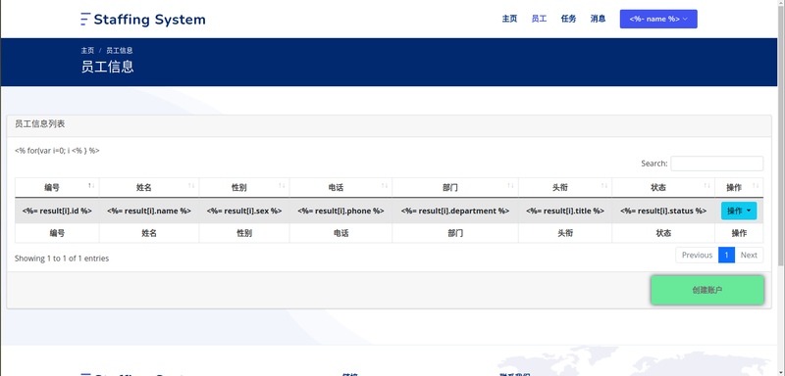Sort table by 头衔 column
The width and height of the screenshot is (785, 376).
[565, 188]
